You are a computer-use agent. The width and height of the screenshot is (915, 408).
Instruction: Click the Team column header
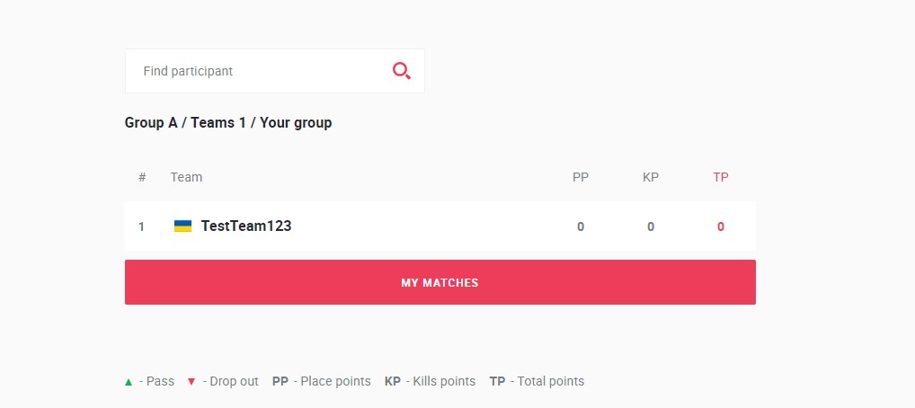click(186, 177)
